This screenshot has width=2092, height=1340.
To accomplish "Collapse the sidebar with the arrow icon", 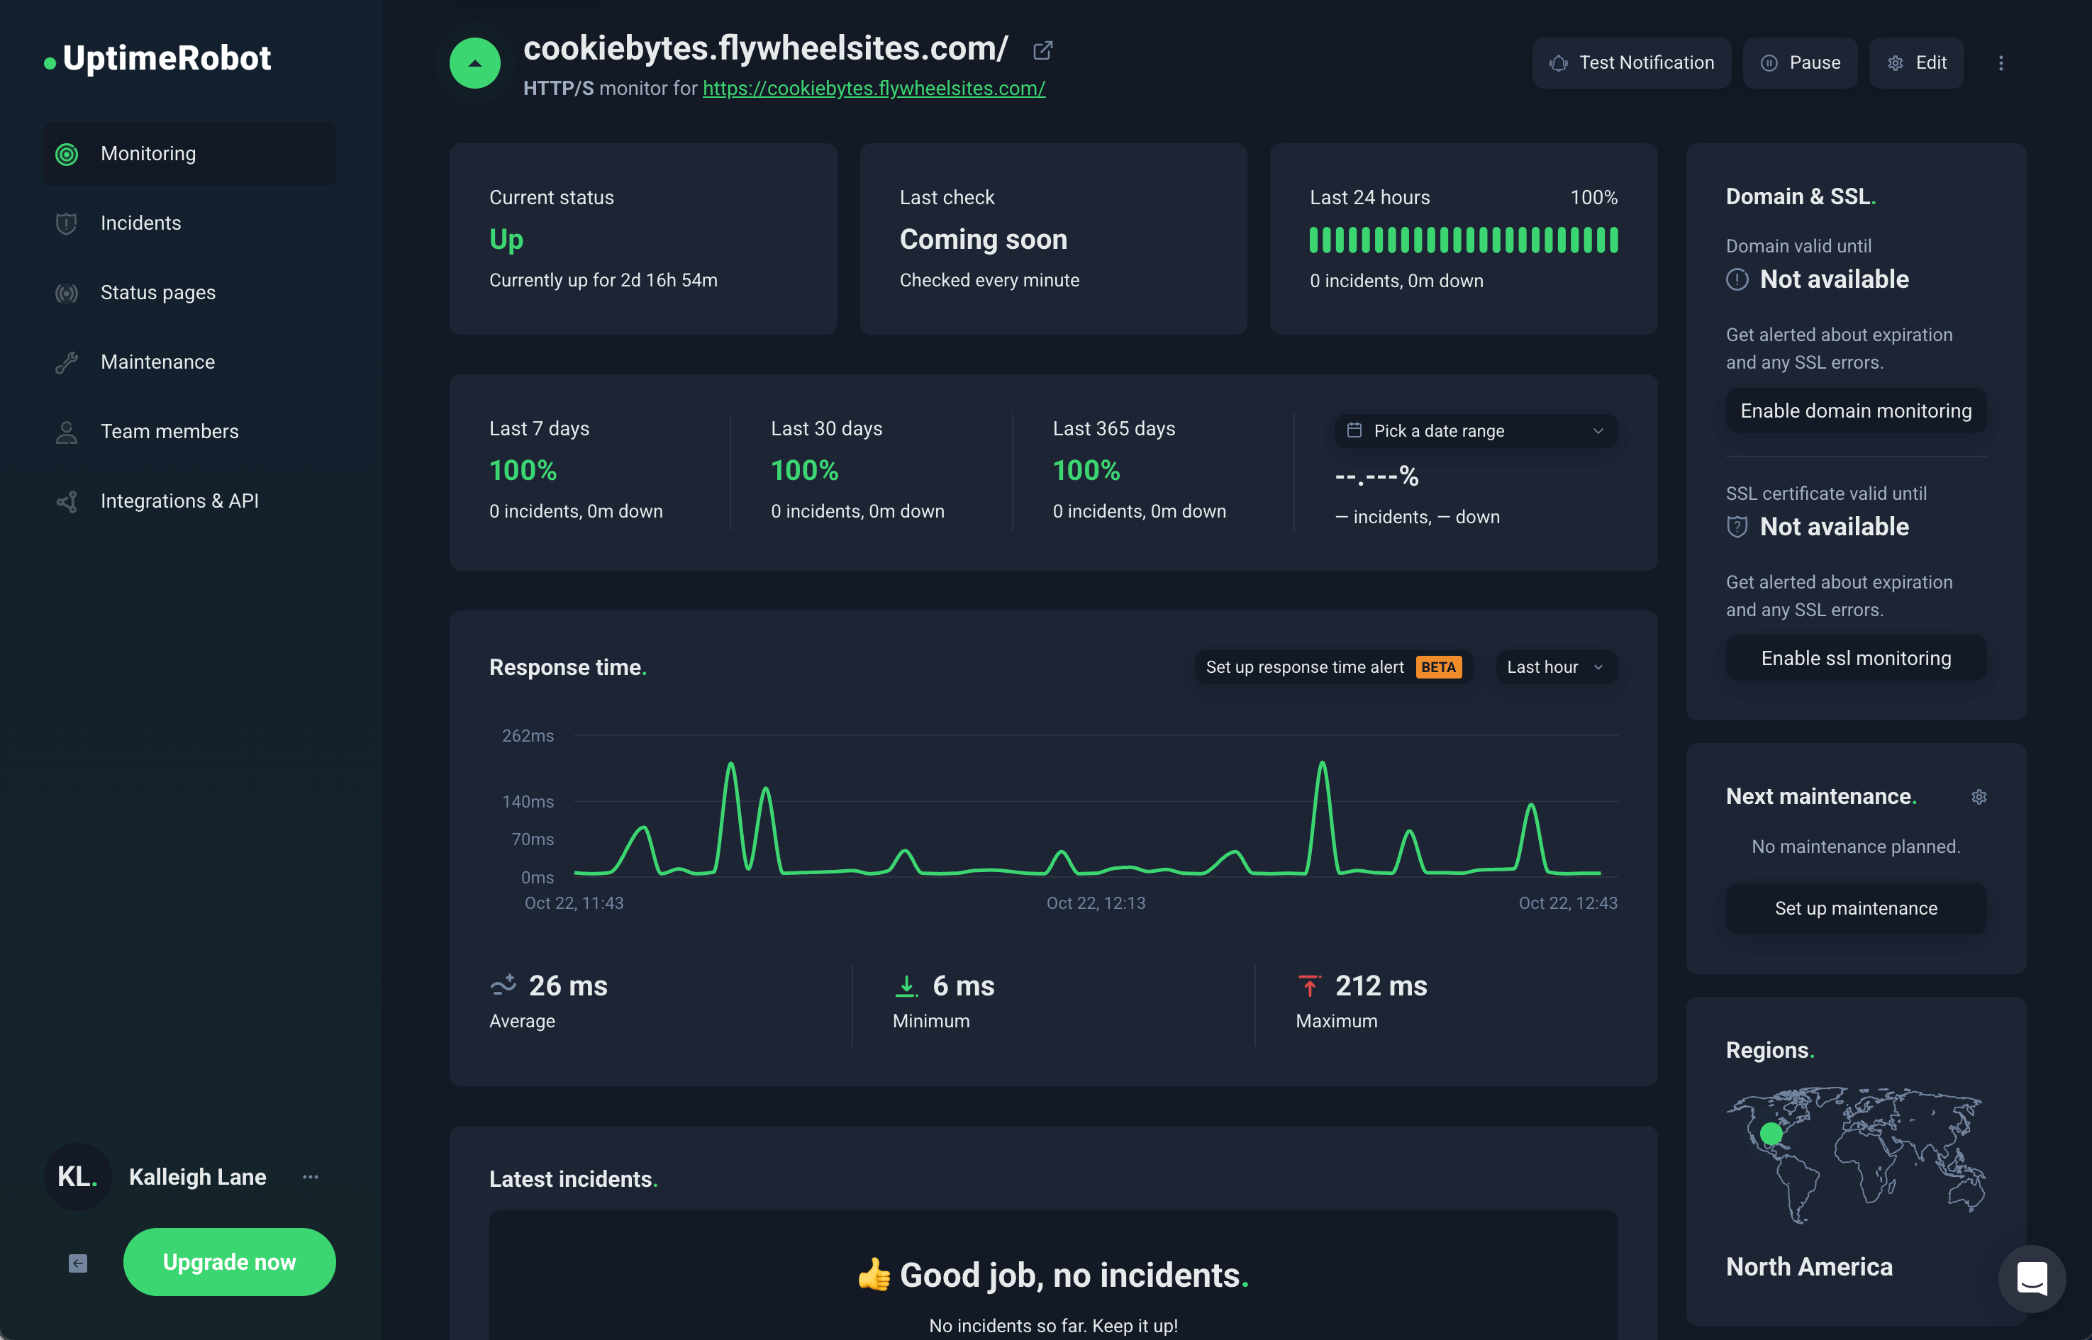I will pyautogui.click(x=77, y=1263).
